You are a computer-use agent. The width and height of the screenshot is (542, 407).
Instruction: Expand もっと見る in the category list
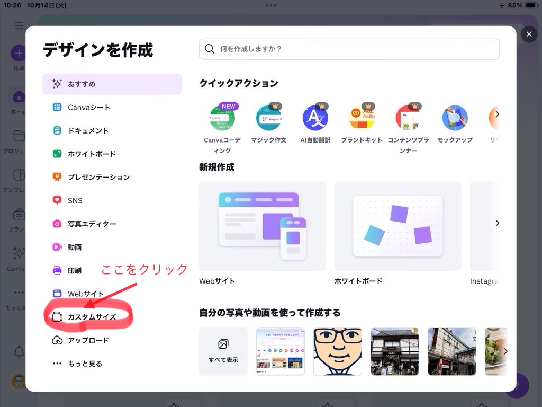(85, 364)
